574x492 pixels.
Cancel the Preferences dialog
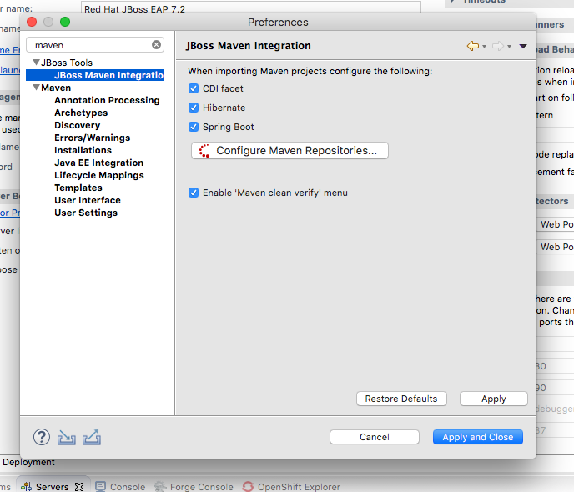pos(374,437)
